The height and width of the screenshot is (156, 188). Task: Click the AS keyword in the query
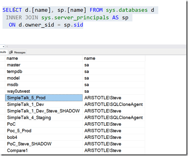click(x=115, y=17)
